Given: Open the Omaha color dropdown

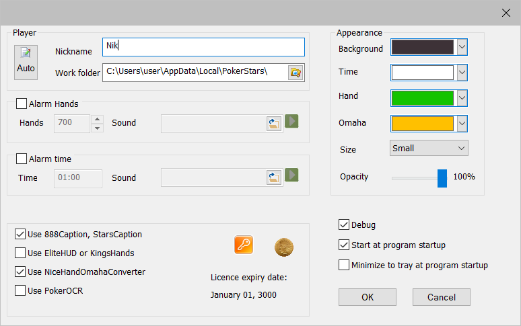Looking at the screenshot, I should [462, 124].
